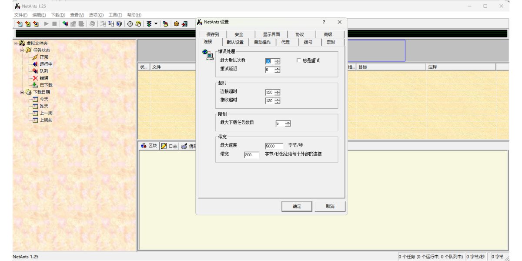Click the 连接超时 spinner arrows

[x=277, y=92]
